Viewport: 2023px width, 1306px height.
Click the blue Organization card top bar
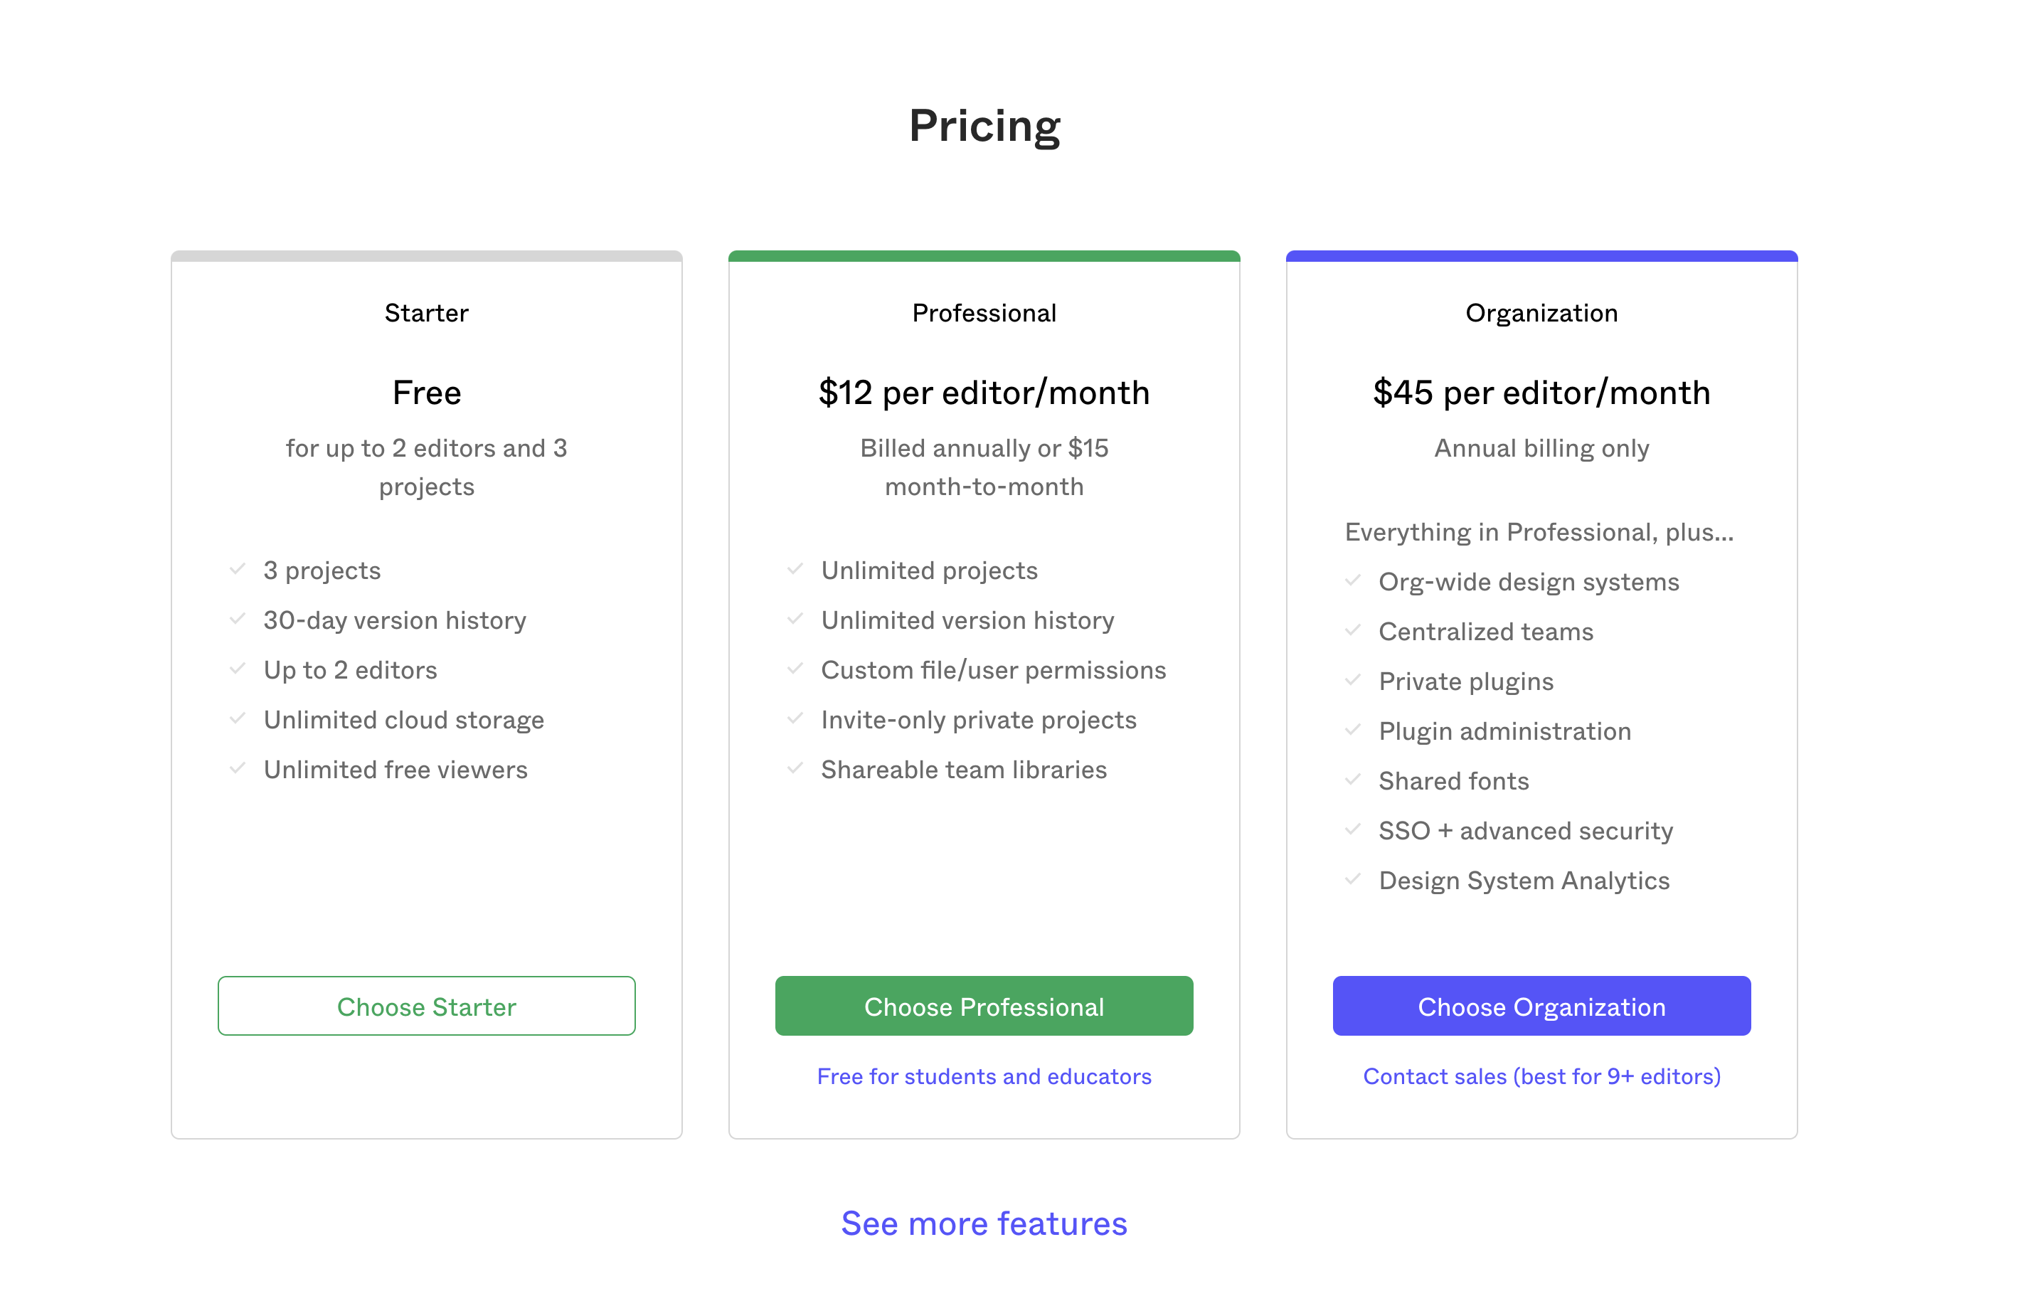coord(1541,256)
